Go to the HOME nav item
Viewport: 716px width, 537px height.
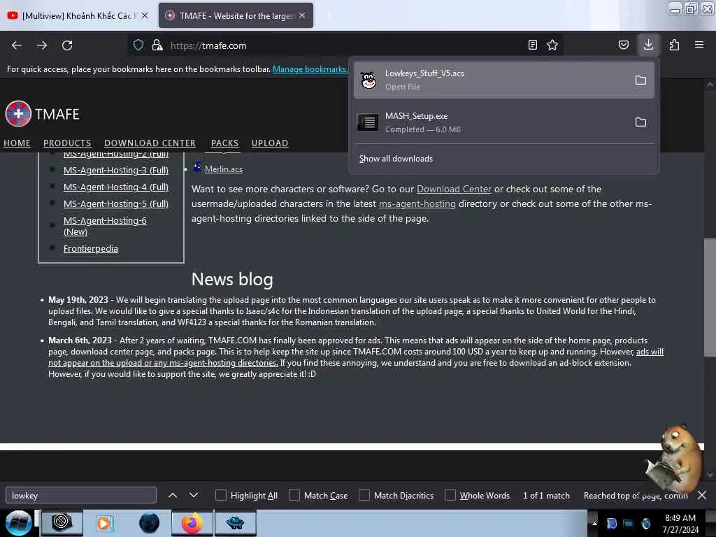pos(17,143)
